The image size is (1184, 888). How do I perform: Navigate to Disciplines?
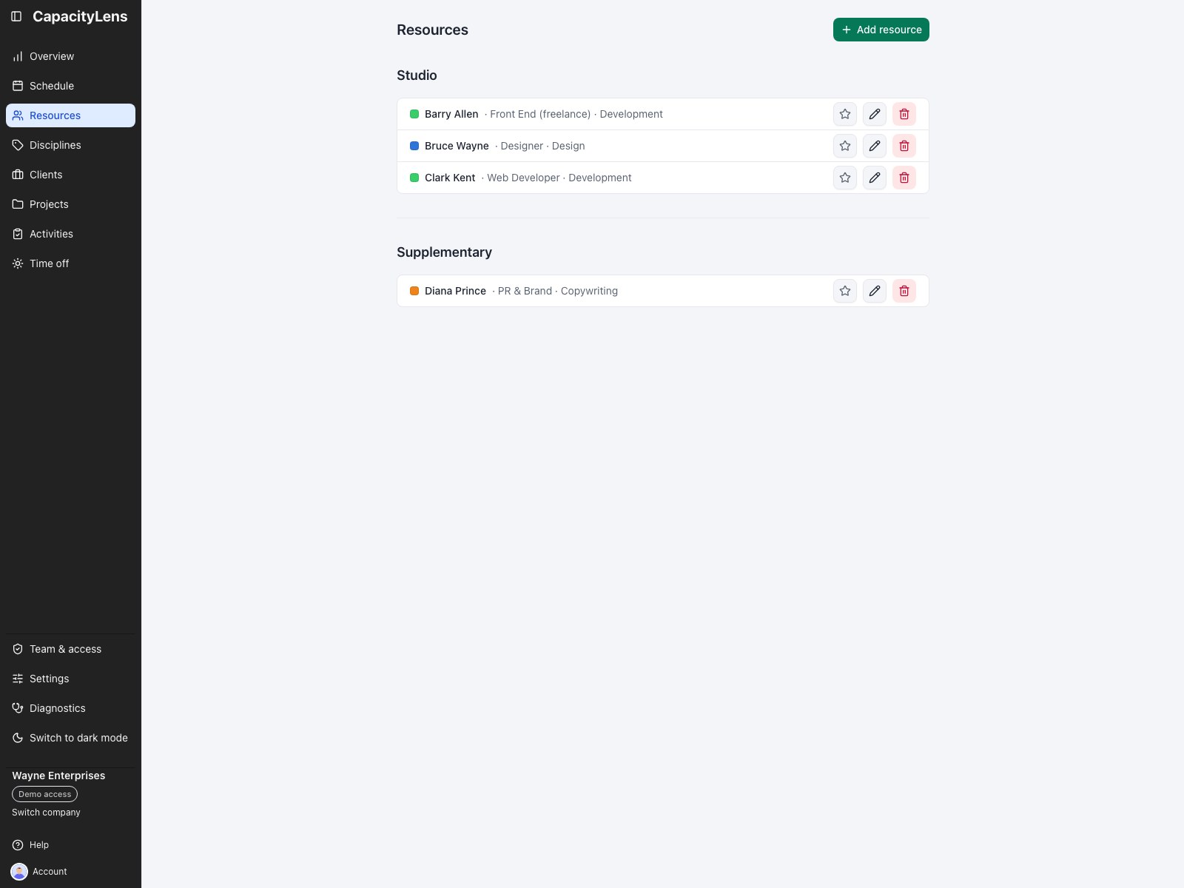click(x=70, y=145)
